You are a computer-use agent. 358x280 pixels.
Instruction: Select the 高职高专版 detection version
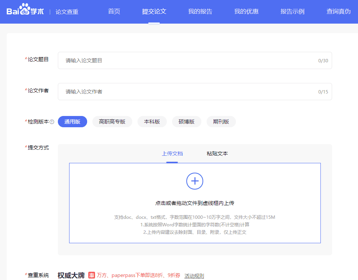[112, 122]
